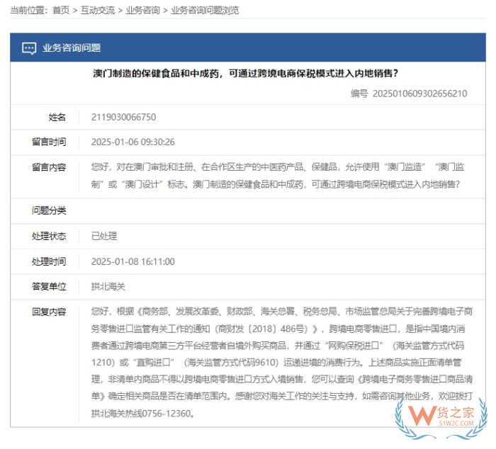Screen dimensions: 496x449
Task: Select the status value 已处理
Action: pyautogui.click(x=104, y=236)
